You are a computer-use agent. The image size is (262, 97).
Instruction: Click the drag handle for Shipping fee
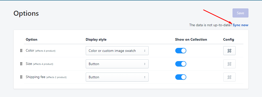click(x=21, y=77)
